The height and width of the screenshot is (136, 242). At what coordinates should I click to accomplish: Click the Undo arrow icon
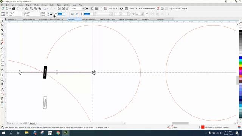coord(45,9)
